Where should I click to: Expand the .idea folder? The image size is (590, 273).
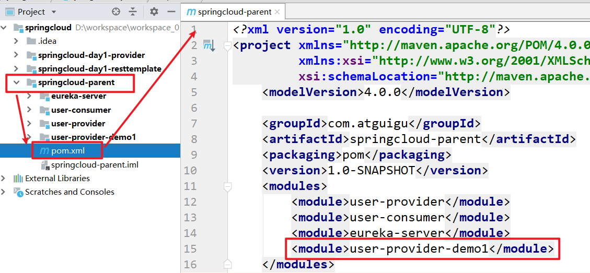tap(17, 41)
